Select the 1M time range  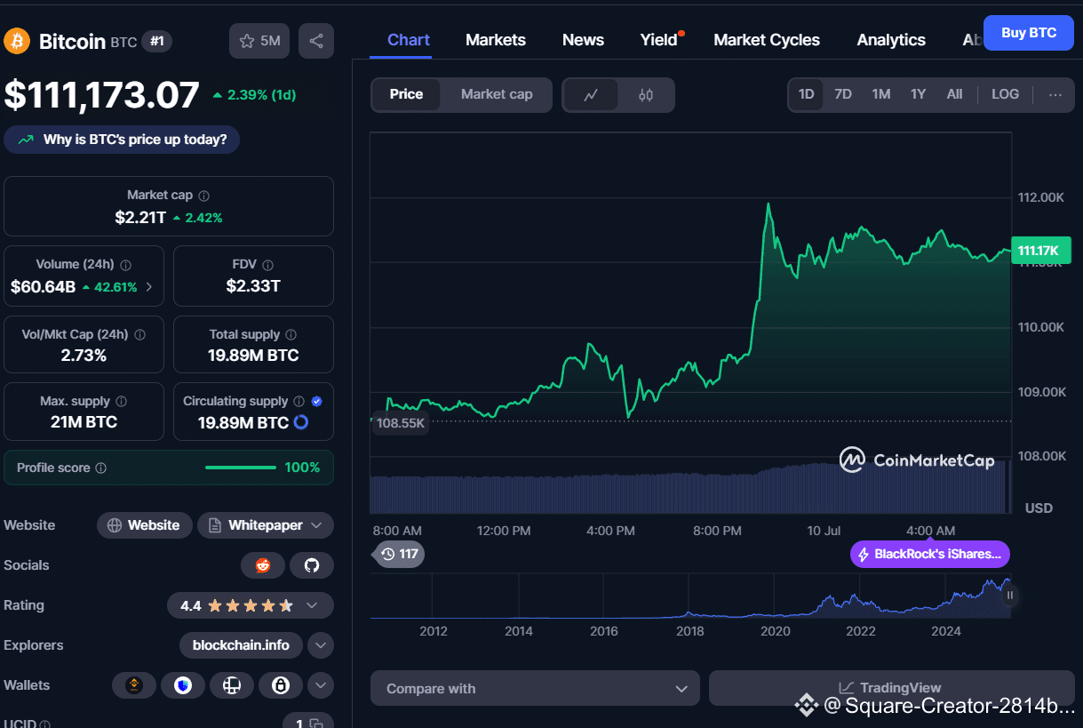coord(880,94)
